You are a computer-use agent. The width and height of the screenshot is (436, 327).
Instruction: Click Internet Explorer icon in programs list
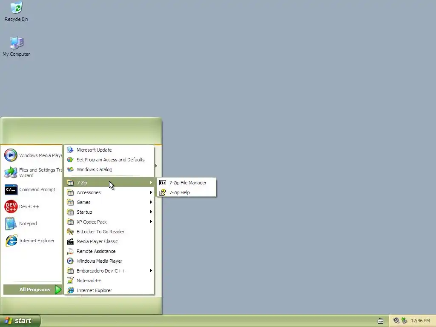point(70,290)
